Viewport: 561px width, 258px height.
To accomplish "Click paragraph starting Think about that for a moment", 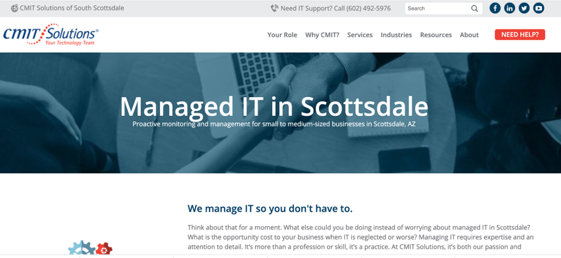I will pyautogui.click(x=361, y=237).
